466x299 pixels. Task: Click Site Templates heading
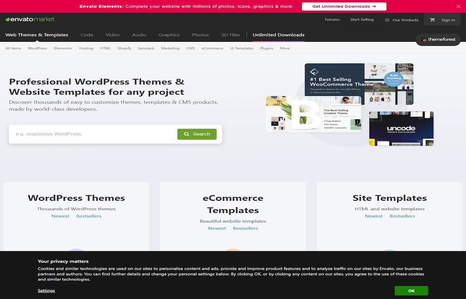pyautogui.click(x=390, y=198)
